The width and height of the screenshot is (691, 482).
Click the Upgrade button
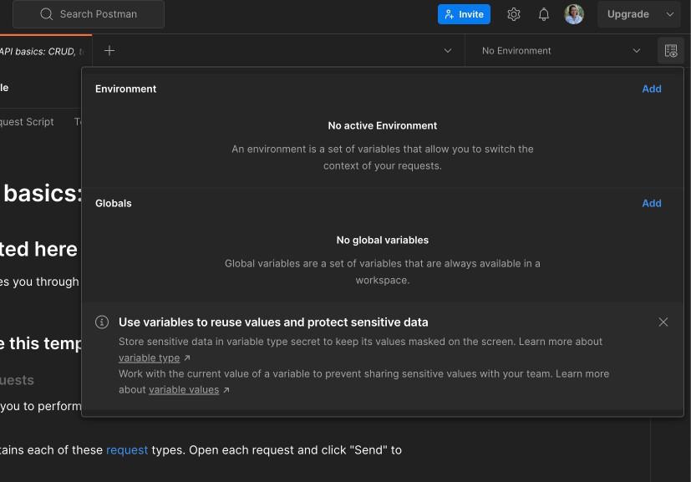pyautogui.click(x=628, y=14)
